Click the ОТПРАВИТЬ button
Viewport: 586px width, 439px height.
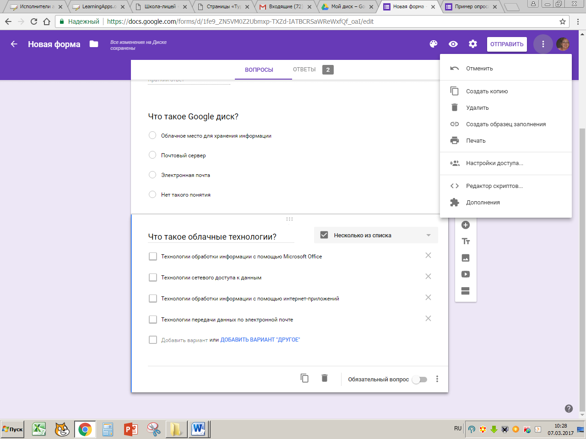(507, 44)
